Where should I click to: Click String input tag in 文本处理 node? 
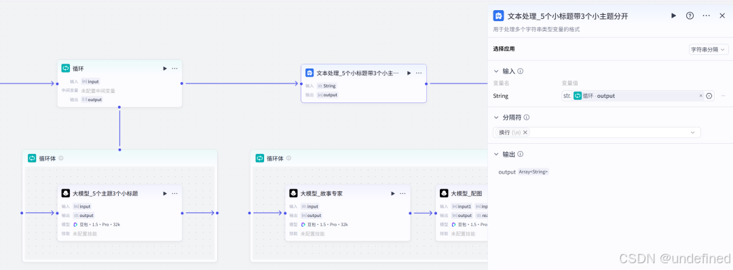pyautogui.click(x=326, y=86)
